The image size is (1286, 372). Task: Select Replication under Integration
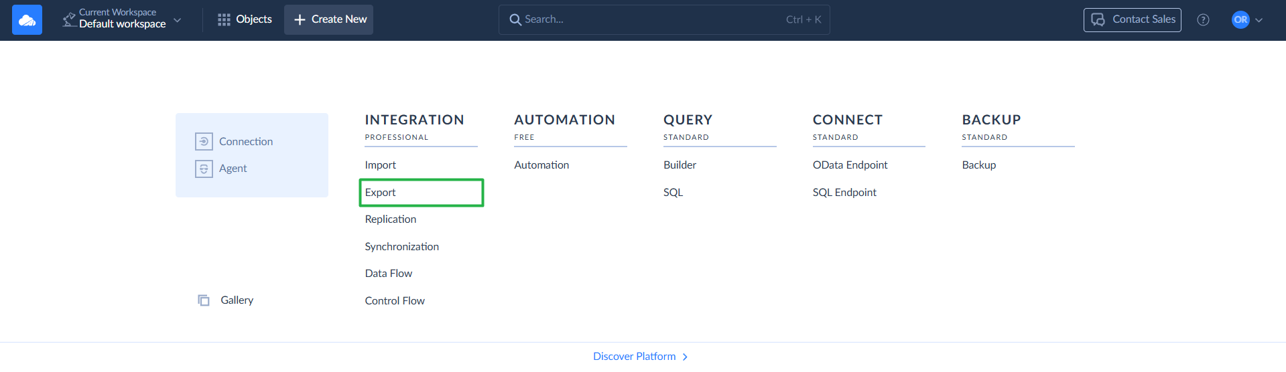(391, 219)
